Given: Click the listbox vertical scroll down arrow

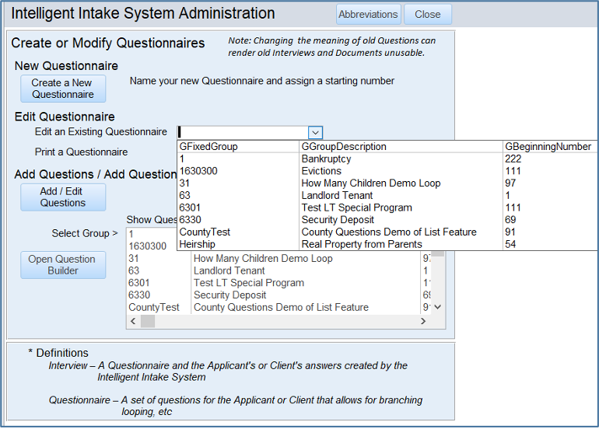Looking at the screenshot, I should (437, 307).
